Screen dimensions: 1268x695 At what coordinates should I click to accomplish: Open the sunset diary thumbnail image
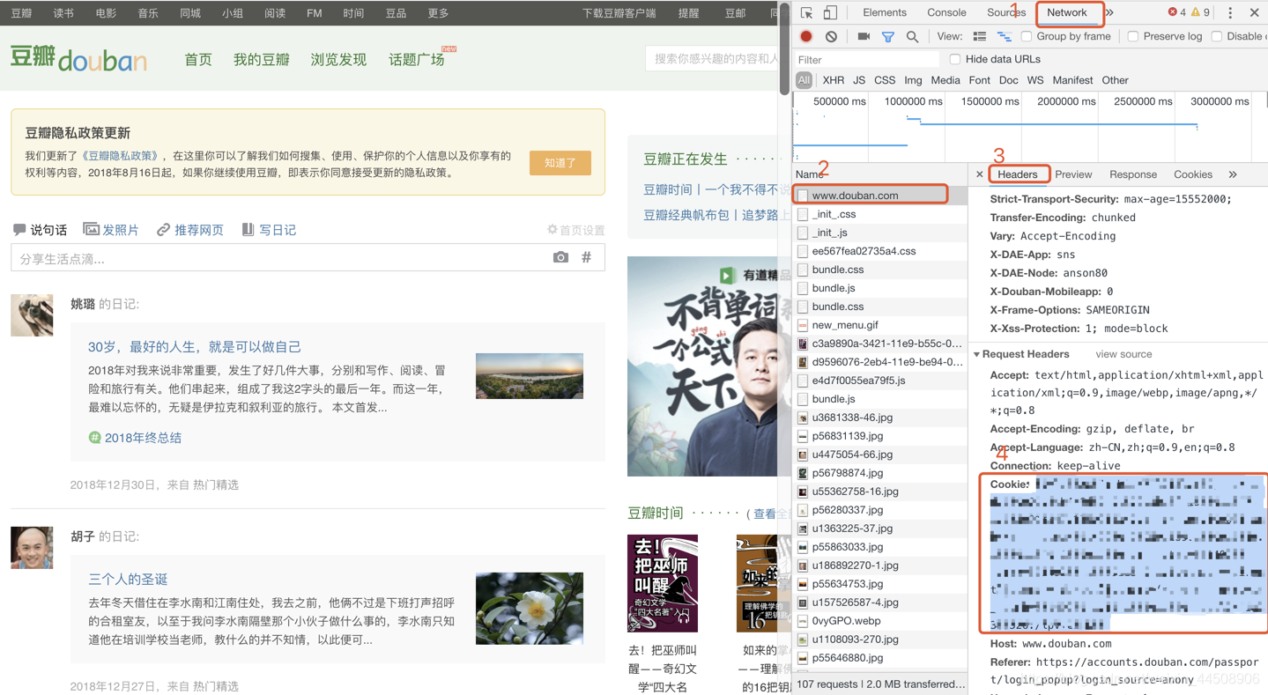(530, 376)
